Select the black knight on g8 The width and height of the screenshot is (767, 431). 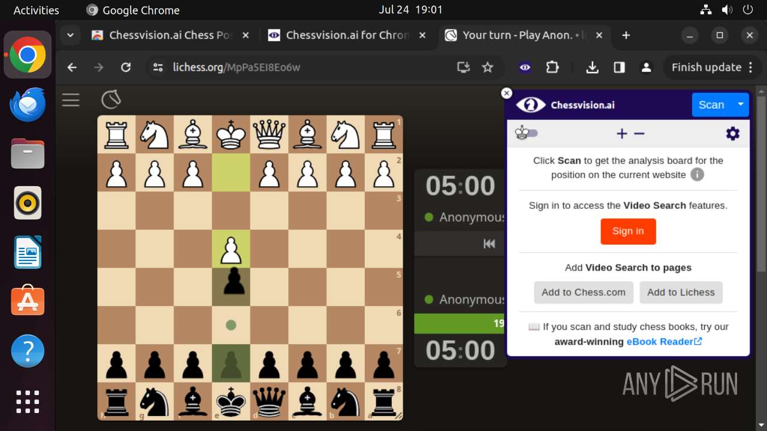[x=154, y=402]
